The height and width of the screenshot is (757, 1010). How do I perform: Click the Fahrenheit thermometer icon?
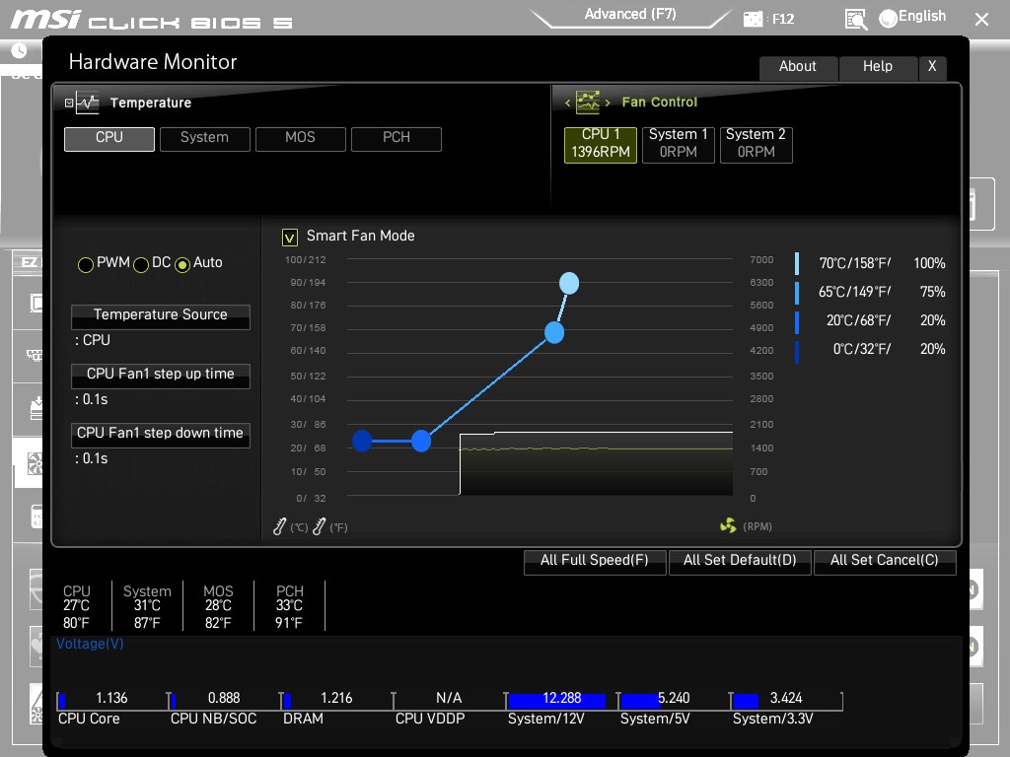[319, 526]
